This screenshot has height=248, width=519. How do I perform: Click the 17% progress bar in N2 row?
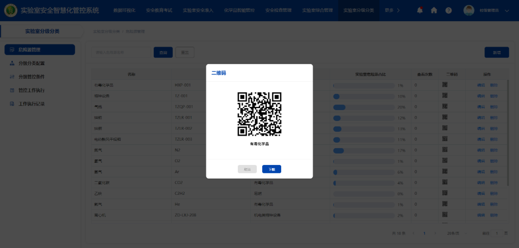364,150
